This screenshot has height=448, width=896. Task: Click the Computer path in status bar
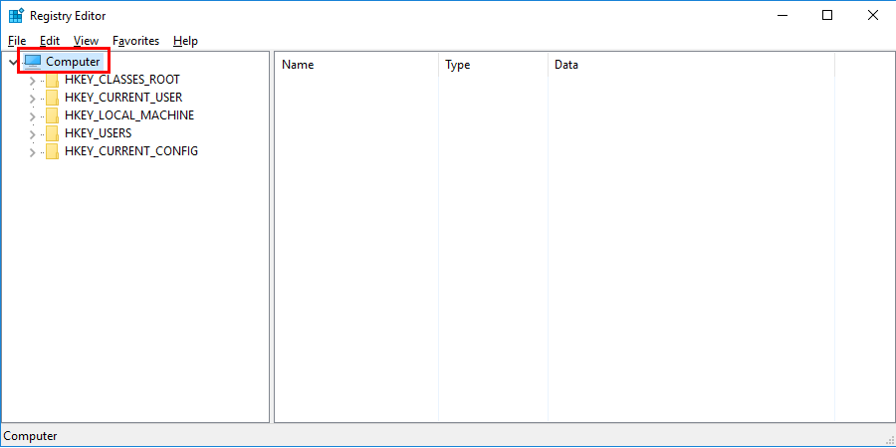tap(30, 436)
